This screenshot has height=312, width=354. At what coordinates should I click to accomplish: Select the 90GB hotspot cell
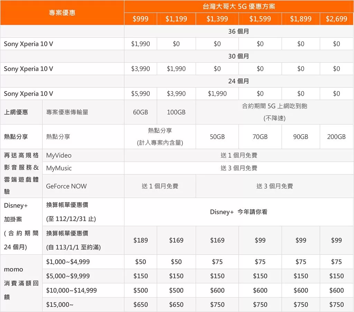point(301,137)
